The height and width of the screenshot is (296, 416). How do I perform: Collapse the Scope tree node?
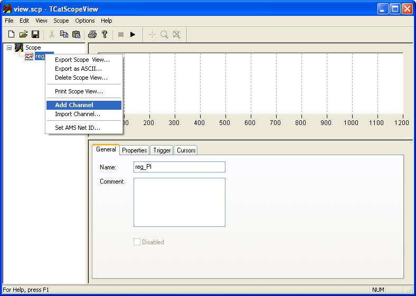tap(10, 47)
